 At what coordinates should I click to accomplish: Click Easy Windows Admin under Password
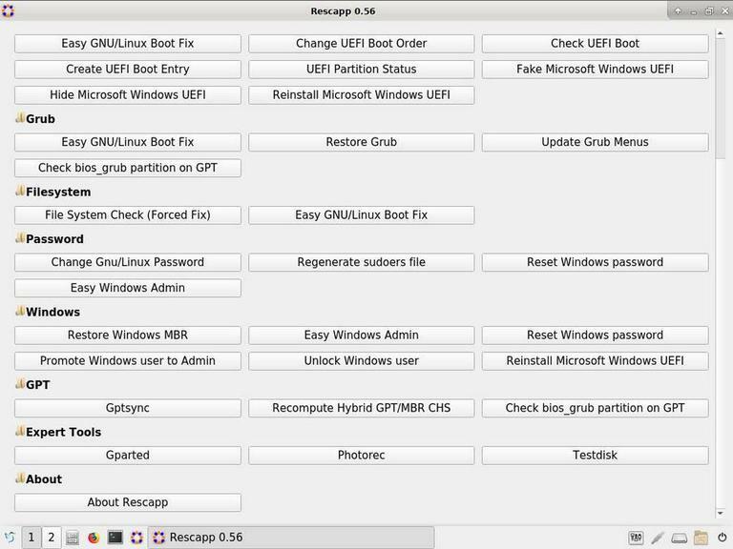128,288
